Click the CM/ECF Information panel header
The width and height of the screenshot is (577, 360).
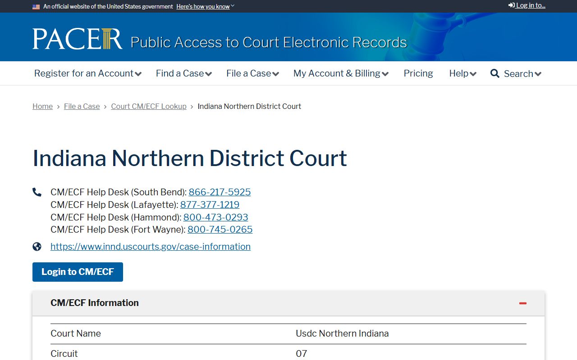point(288,303)
